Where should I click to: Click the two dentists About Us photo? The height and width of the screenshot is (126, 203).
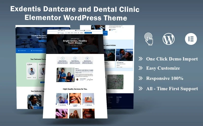(x=65, y=75)
